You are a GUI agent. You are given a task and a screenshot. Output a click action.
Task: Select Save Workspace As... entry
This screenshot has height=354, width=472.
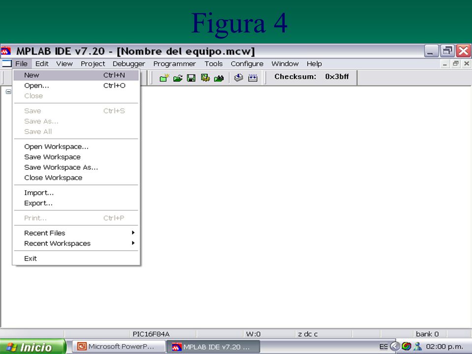76,167
